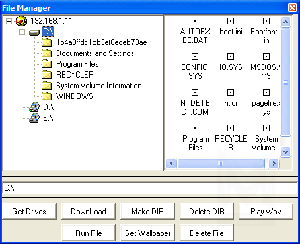The image size is (300, 244).
Task: Click the Set Wallpaper button
Action: (147, 233)
